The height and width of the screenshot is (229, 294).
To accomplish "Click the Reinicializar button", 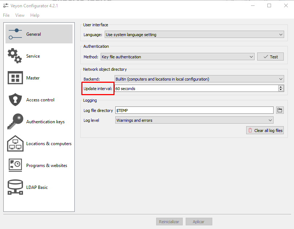I will (169, 221).
